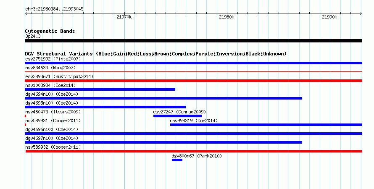Image resolution: width=374 pixels, height=189 pixels.
Task: Open dgv4697n100 (Coe2014) label
Action: pos(52,138)
